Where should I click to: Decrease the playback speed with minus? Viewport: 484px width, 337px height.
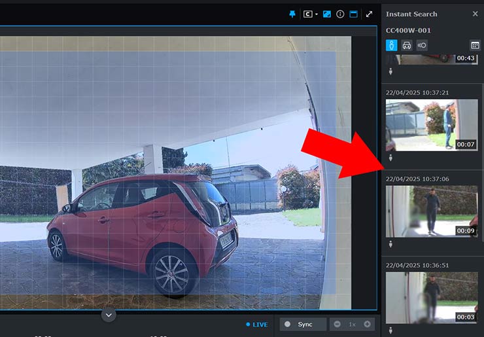(337, 325)
